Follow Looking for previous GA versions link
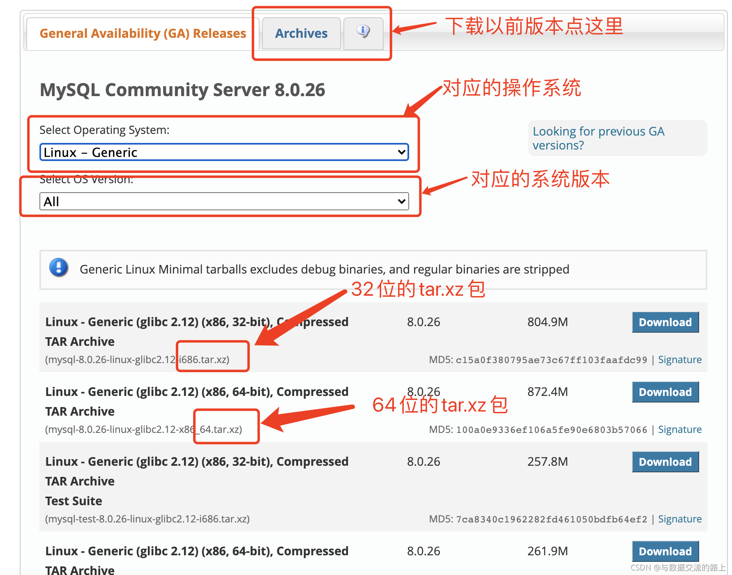Image resolution: width=732 pixels, height=575 pixels. tap(598, 138)
